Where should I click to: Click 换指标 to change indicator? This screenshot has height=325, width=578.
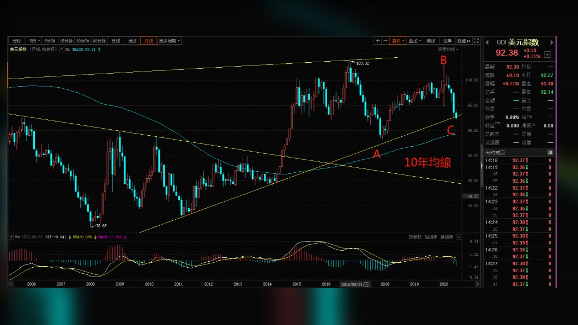click(x=447, y=237)
